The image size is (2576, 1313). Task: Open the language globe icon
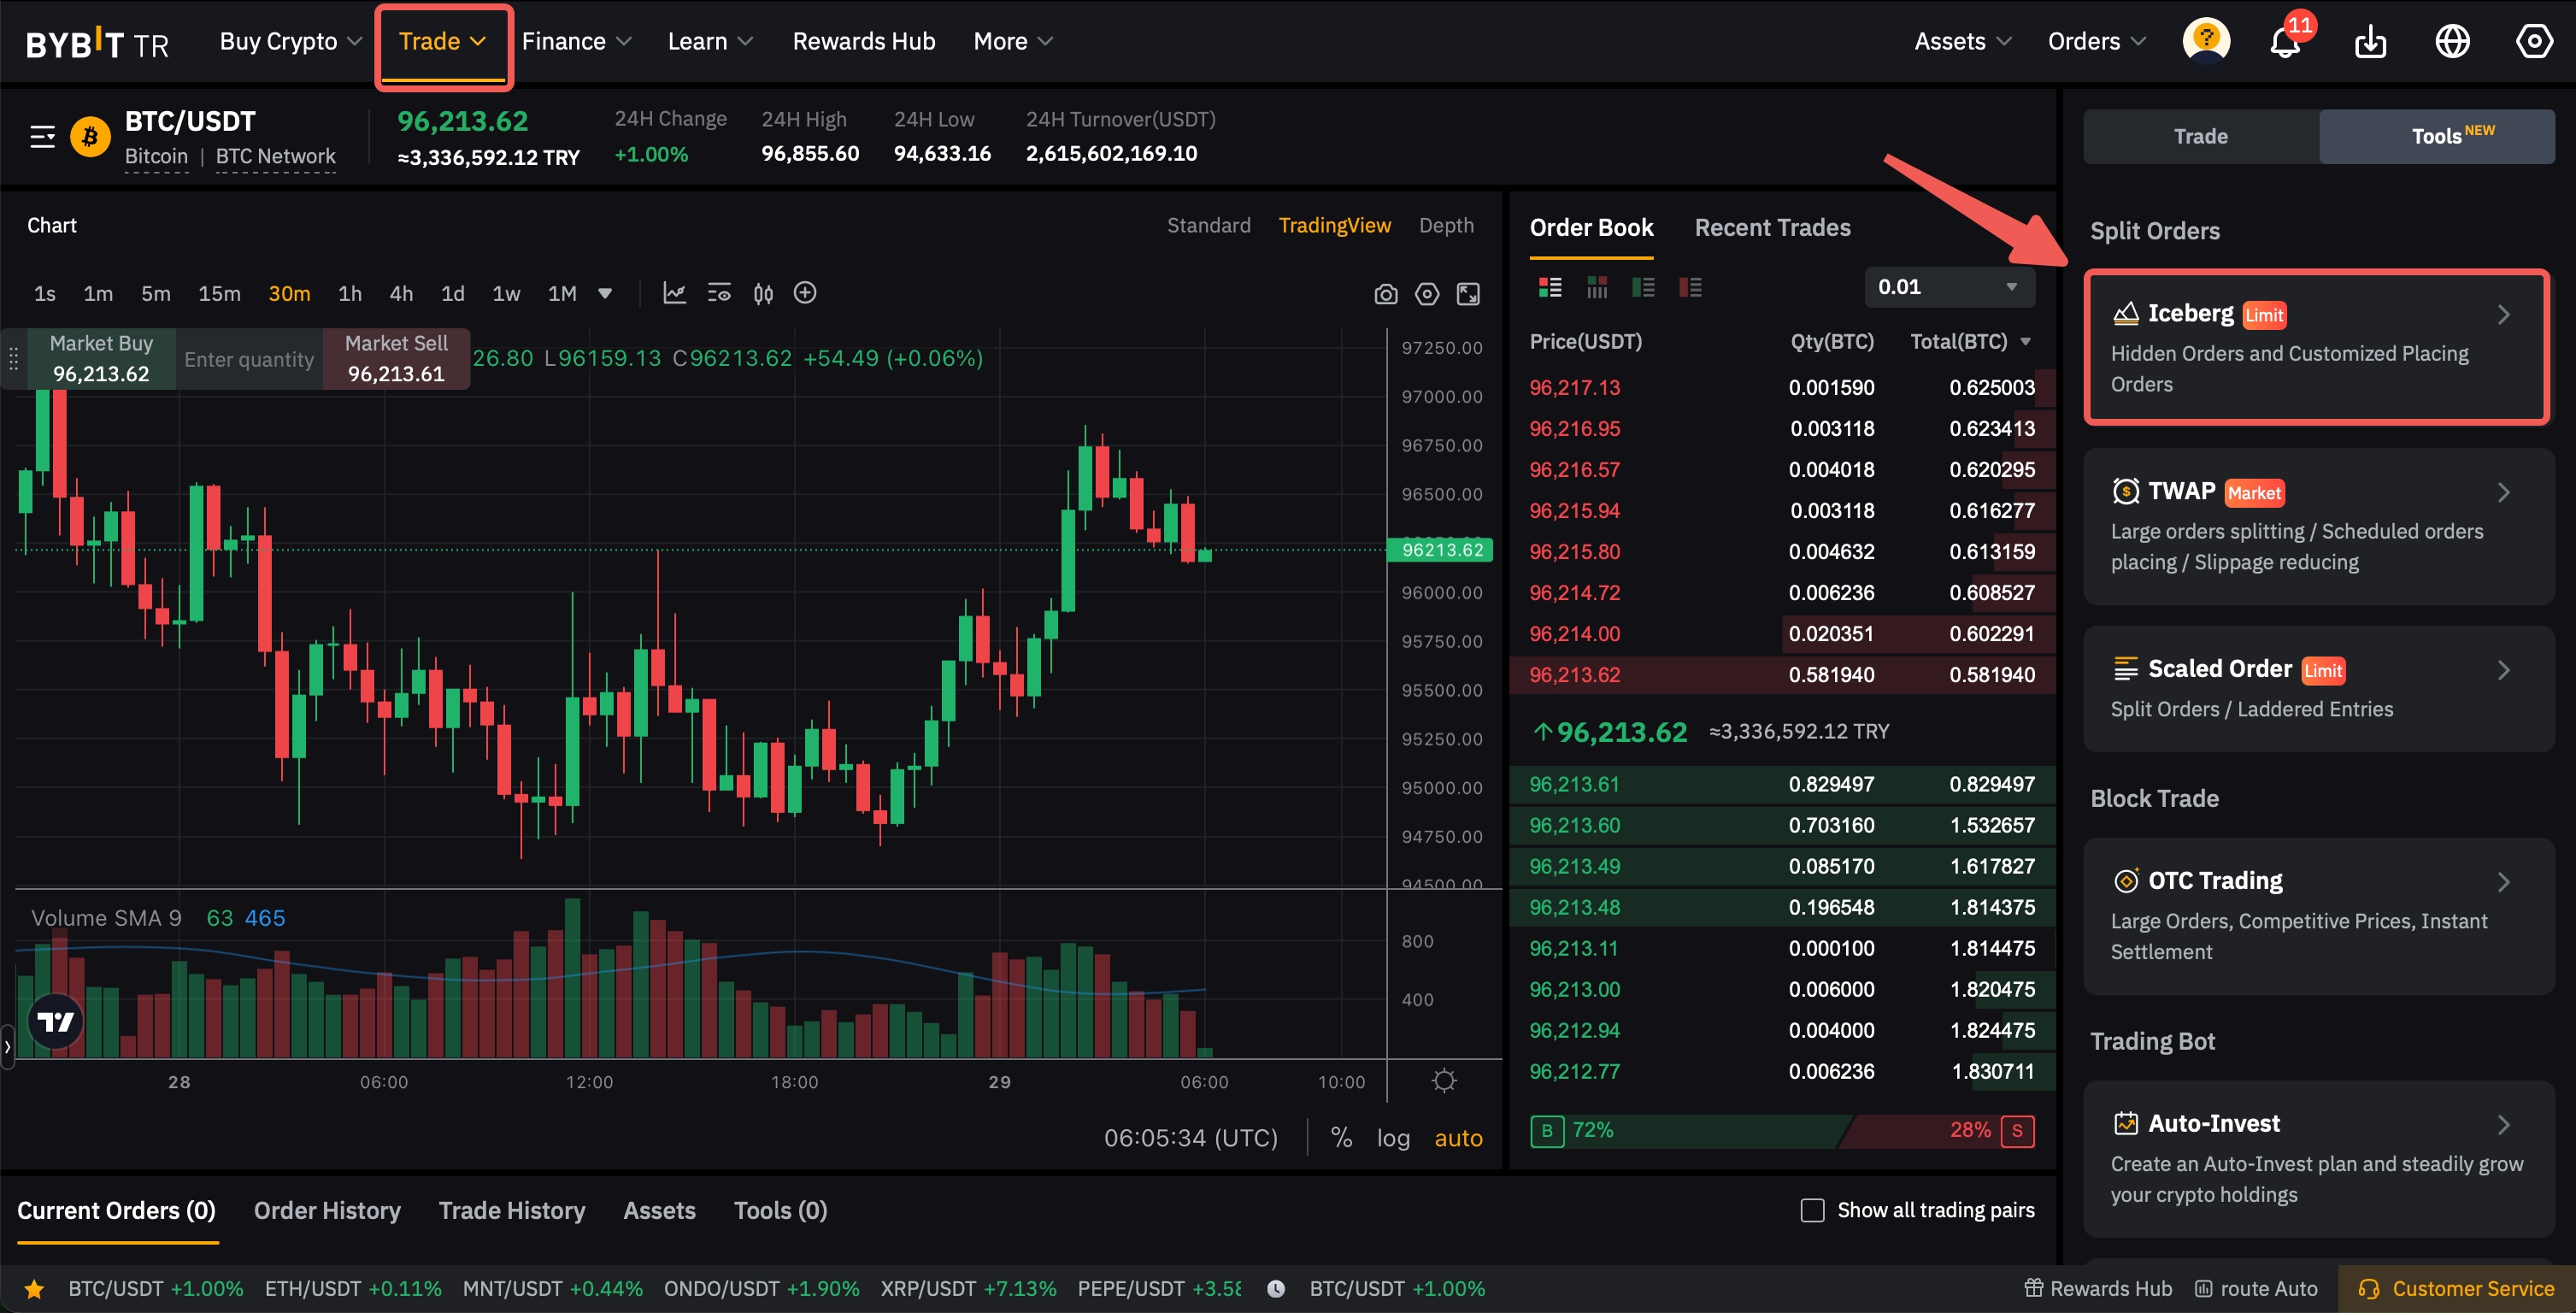(2452, 42)
